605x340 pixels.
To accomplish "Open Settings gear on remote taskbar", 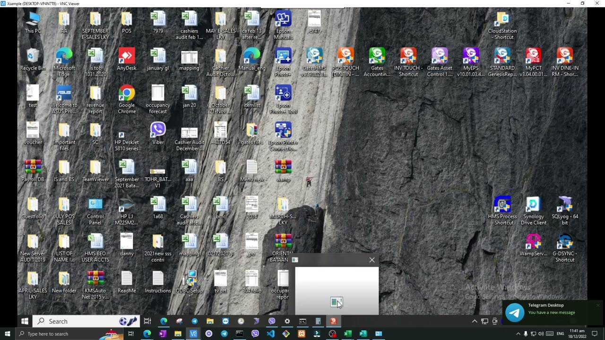I will (x=287, y=321).
